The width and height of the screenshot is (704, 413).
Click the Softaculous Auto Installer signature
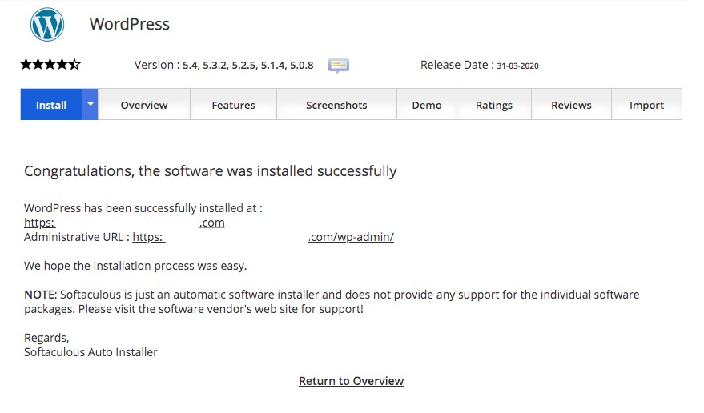pos(91,352)
